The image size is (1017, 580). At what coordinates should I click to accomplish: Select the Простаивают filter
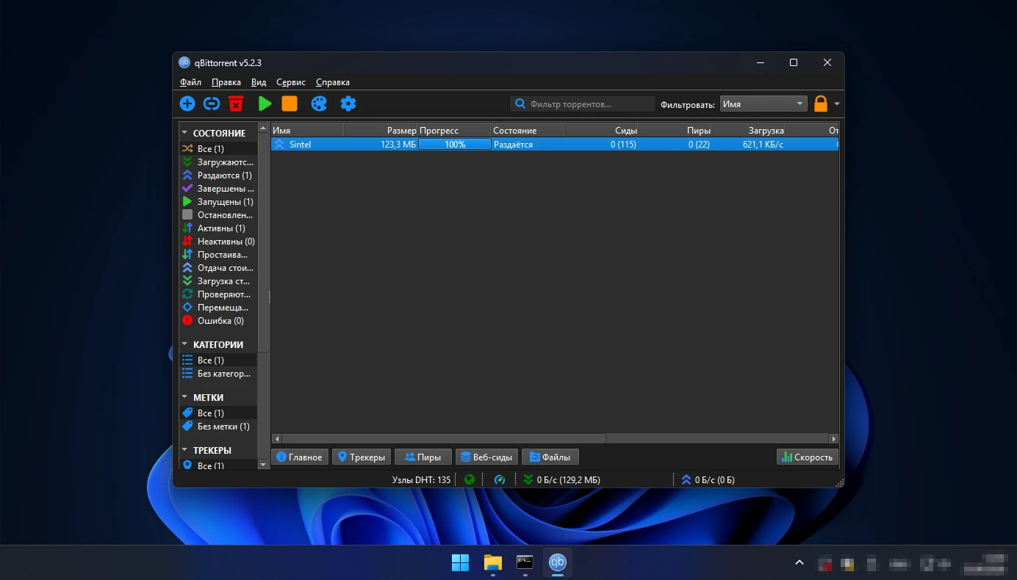point(218,255)
